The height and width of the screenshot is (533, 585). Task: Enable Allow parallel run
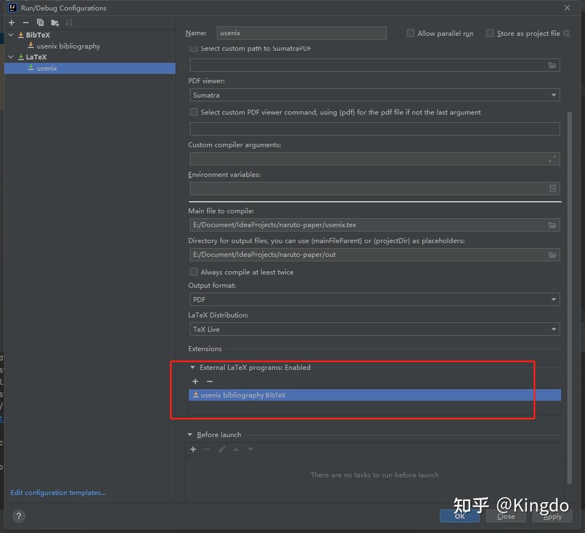coord(411,33)
